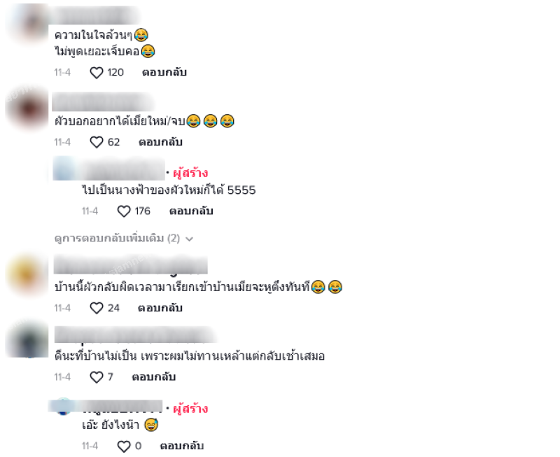Open blurred username of the 24-like comment
The height and width of the screenshot is (457, 560).
[x=131, y=265]
